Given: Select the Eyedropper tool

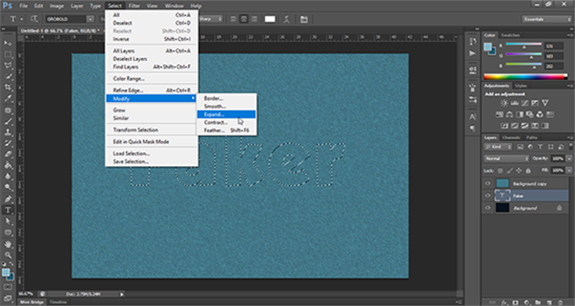Looking at the screenshot, I should pos(8,99).
